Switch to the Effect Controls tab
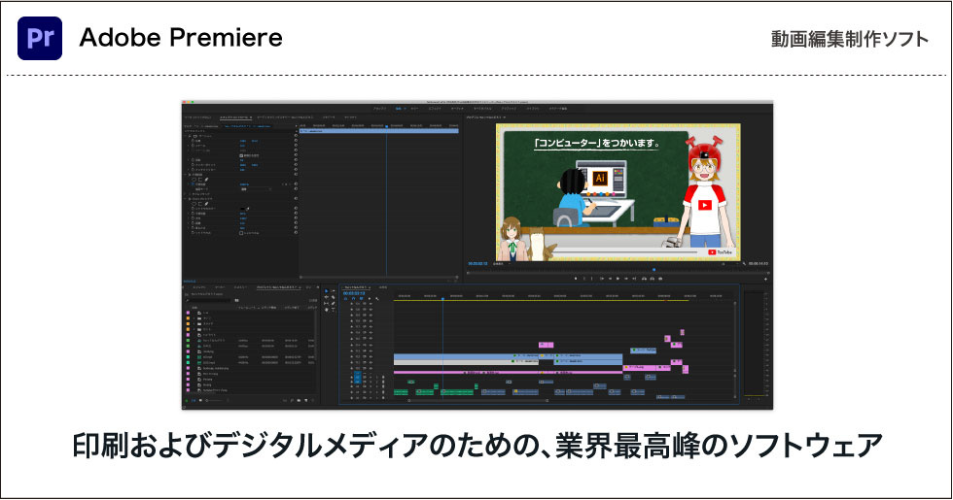 [235, 117]
